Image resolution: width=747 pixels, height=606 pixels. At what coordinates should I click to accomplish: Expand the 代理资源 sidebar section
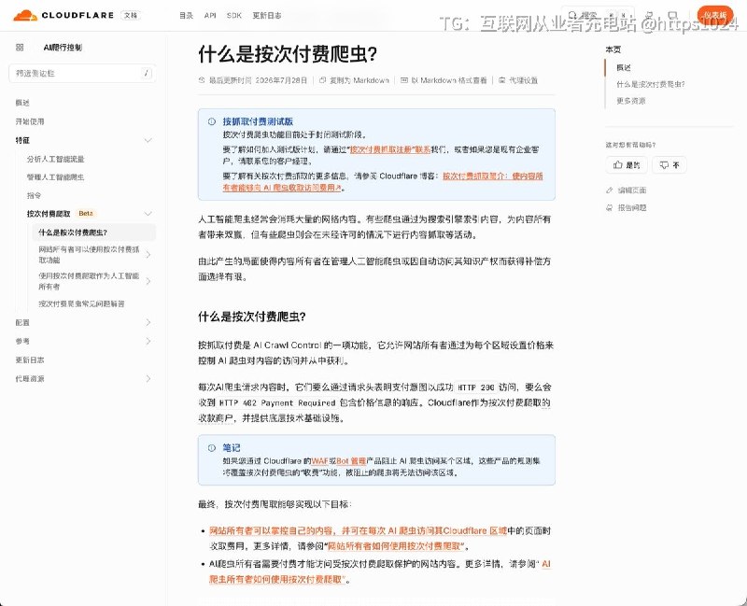148,379
